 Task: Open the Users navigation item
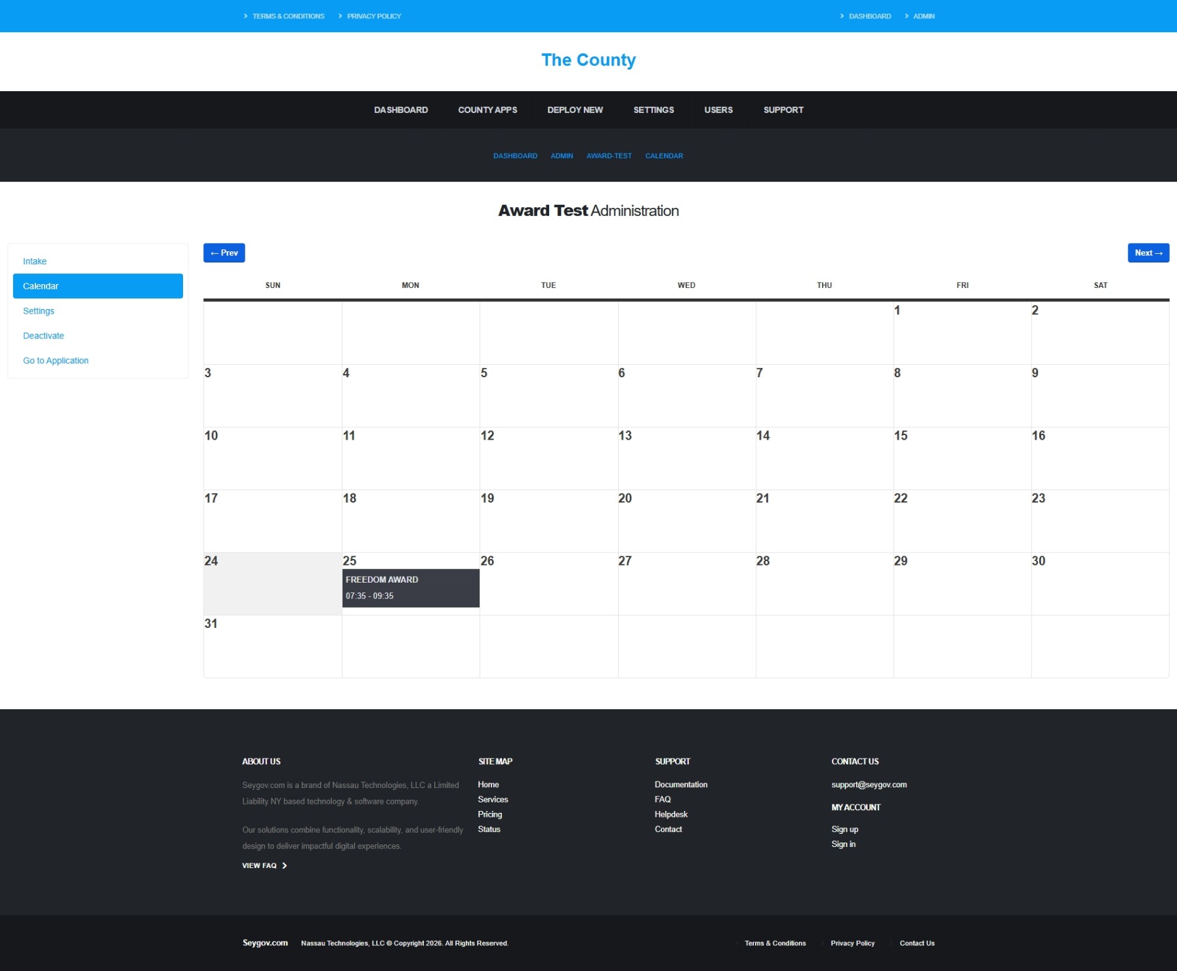coord(718,110)
